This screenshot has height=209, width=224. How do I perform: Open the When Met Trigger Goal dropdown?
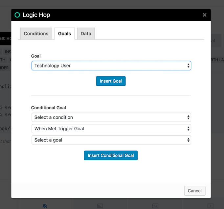[x=111, y=129]
